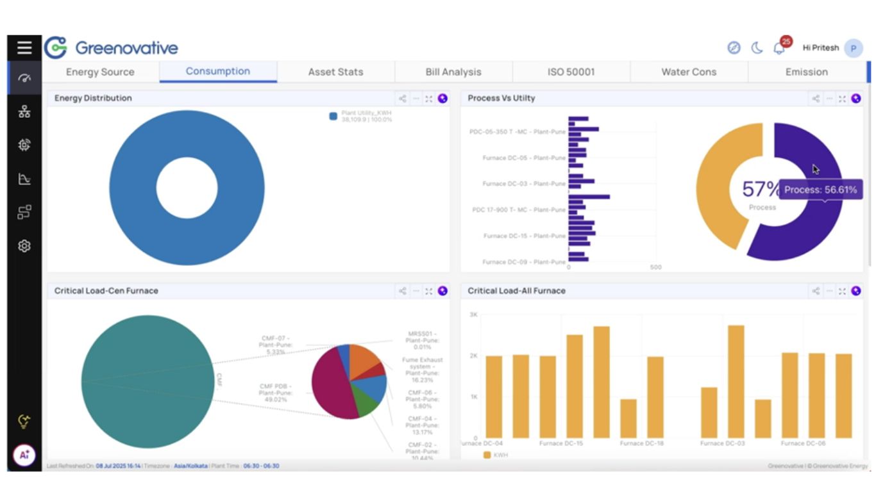
Task: Toggle Plant Utility_KWH legend in Energy Distribution
Action: pos(333,116)
